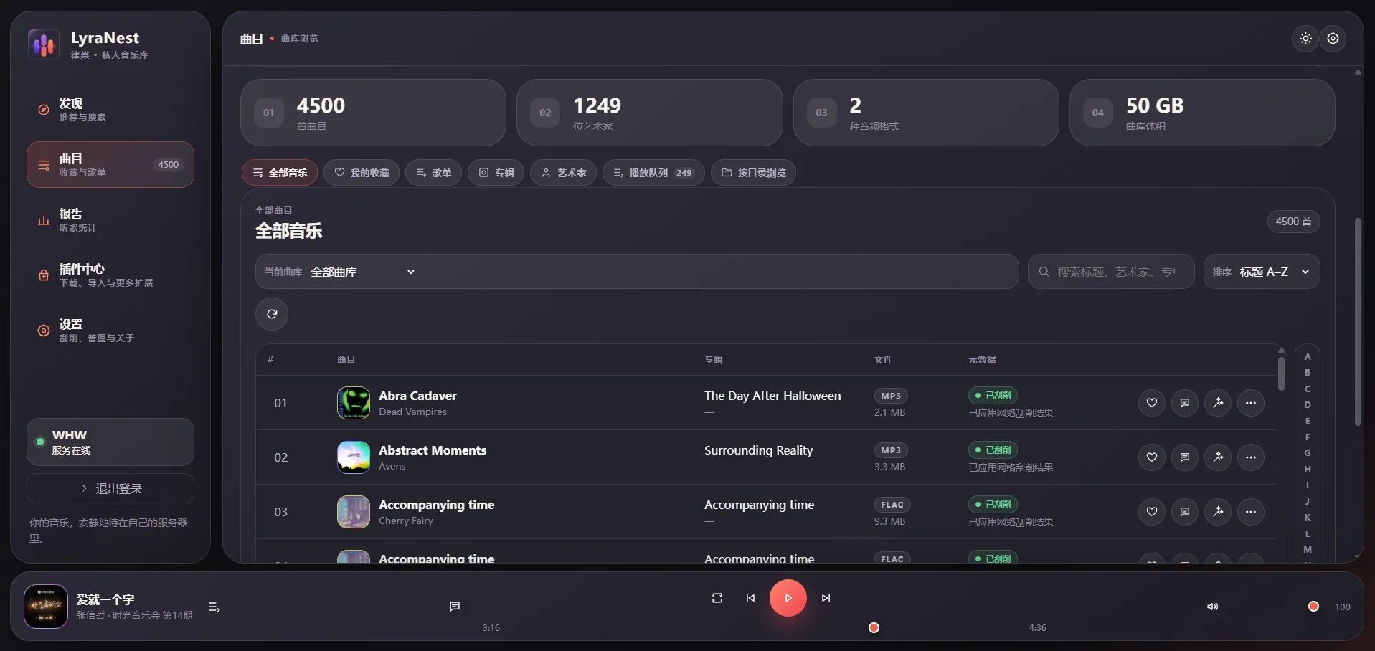Open more options for row 03
Image resolution: width=1375 pixels, height=651 pixels.
(1250, 512)
